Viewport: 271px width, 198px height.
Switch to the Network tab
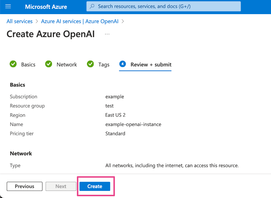pos(67,65)
